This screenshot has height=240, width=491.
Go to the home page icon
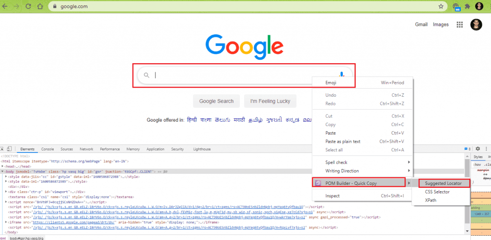(40, 6)
